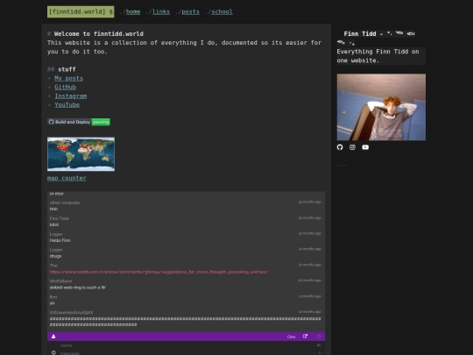Click the '22 months ago' timestamp
Screen dimensions: 473x355
(x=310, y=265)
